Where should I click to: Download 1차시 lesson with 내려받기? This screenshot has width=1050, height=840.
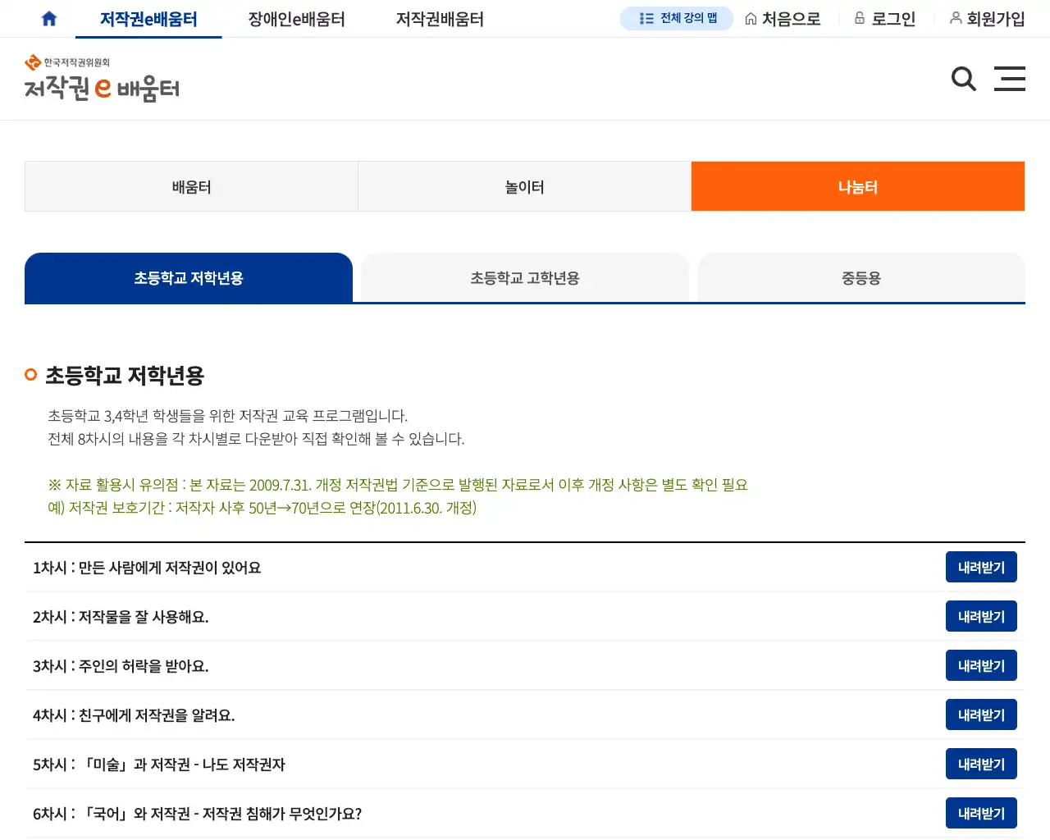point(980,568)
